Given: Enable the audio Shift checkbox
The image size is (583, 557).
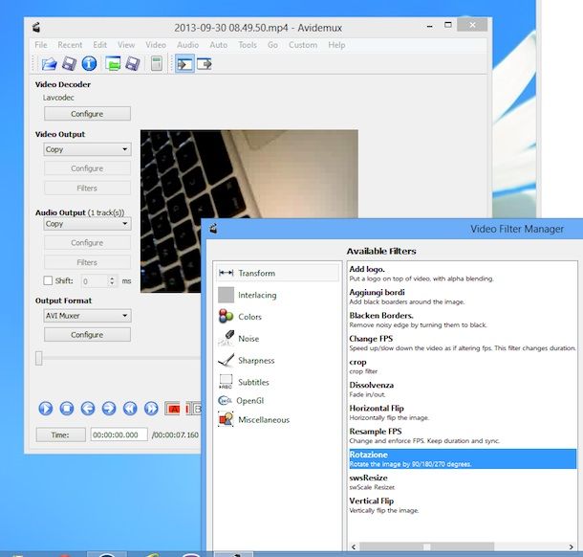Looking at the screenshot, I should pyautogui.click(x=48, y=280).
